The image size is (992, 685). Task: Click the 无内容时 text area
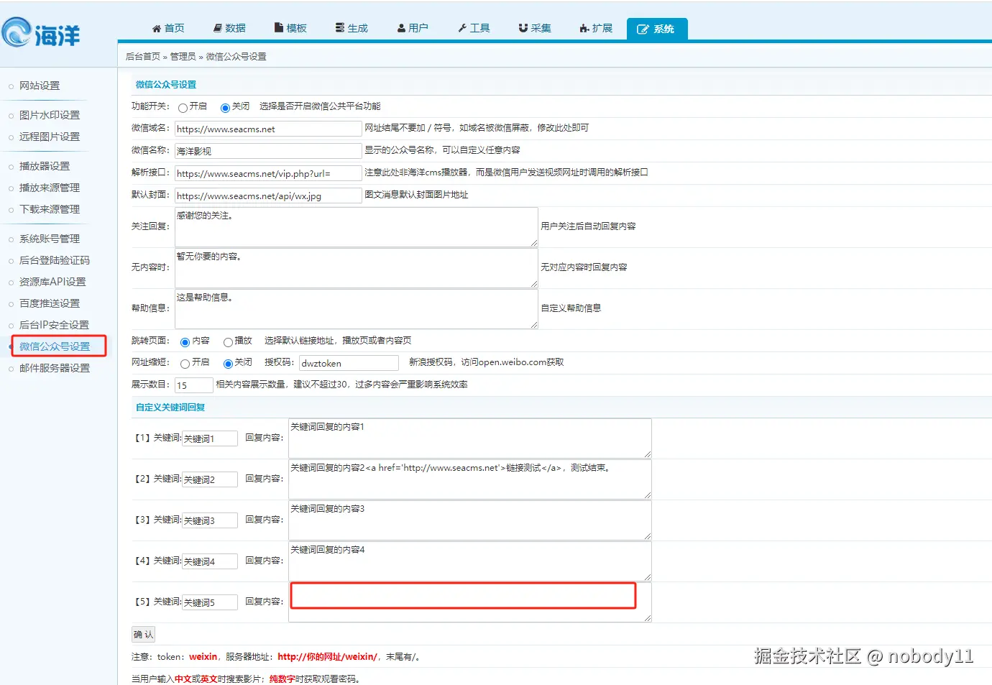coord(357,268)
